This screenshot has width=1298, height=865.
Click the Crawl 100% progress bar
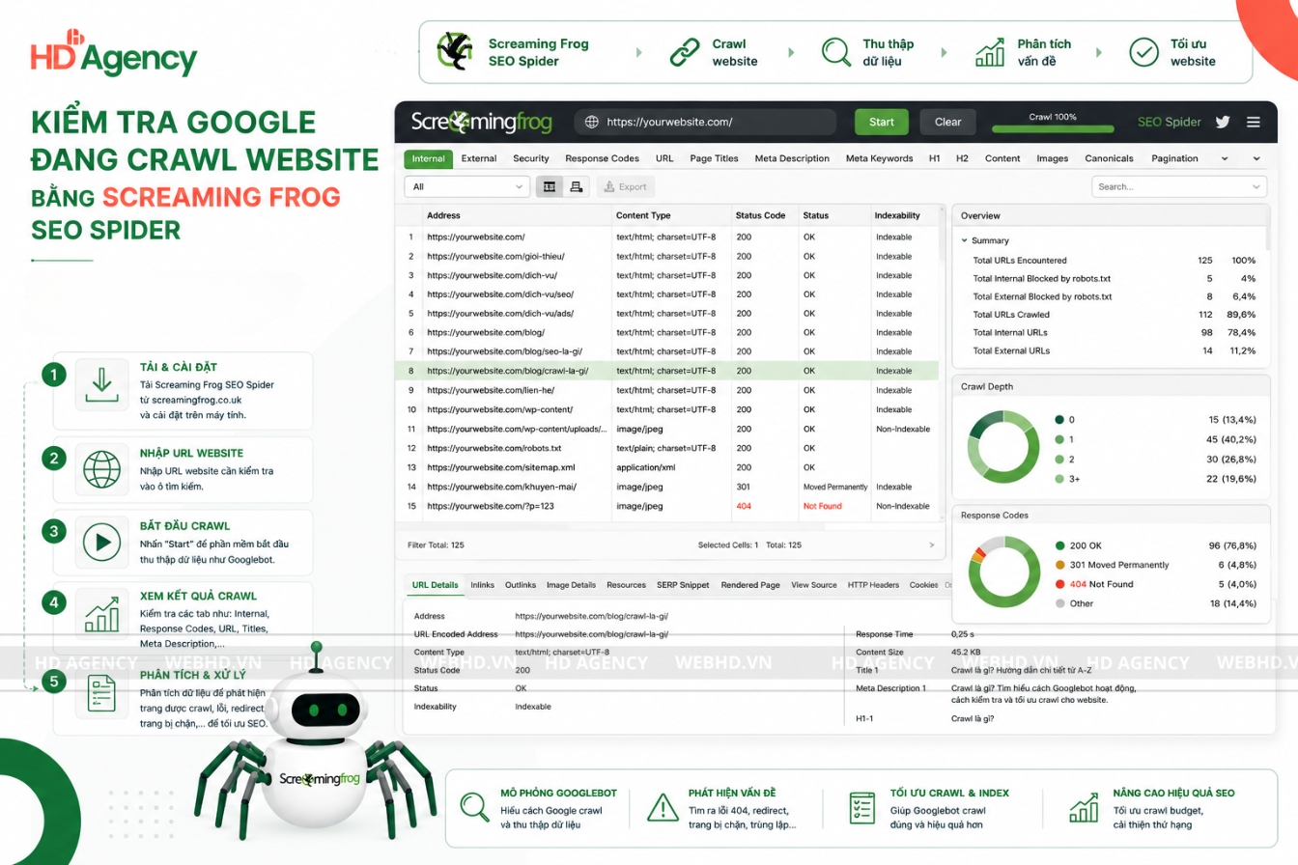pyautogui.click(x=1053, y=127)
